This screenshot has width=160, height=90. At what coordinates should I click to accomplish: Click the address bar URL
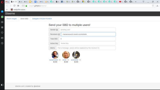tap(38, 6)
